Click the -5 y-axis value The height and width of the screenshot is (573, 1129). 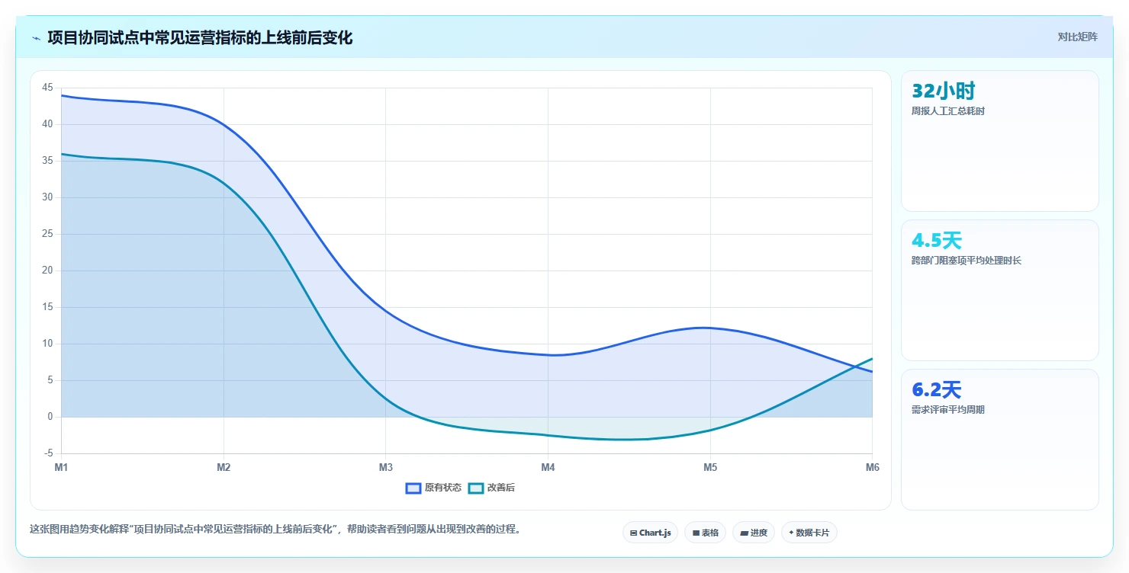pos(49,453)
